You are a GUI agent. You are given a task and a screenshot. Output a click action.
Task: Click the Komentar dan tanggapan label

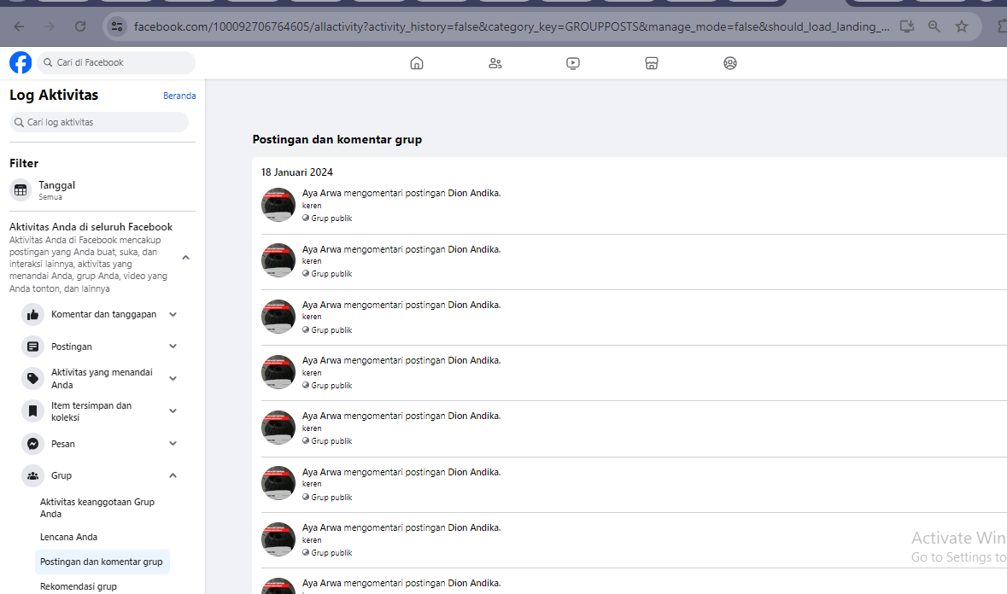tap(104, 314)
